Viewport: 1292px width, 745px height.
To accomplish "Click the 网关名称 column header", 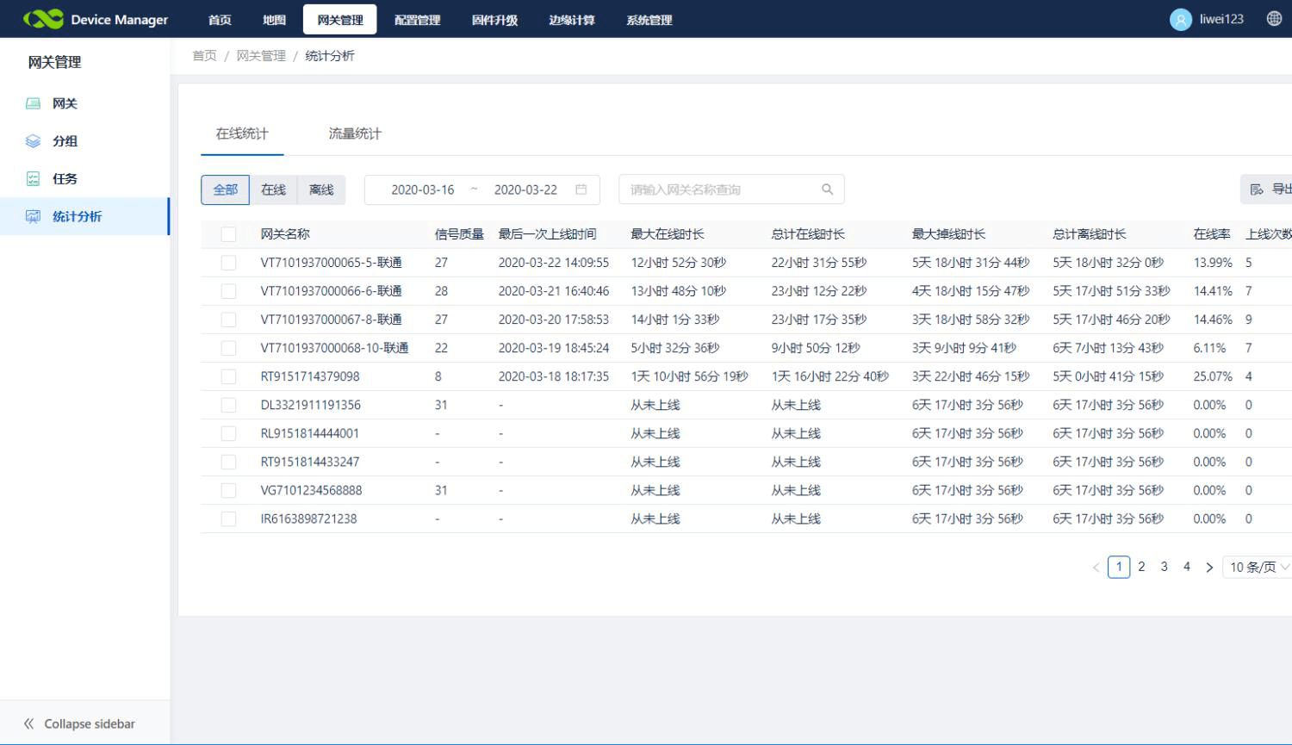I will pos(285,234).
